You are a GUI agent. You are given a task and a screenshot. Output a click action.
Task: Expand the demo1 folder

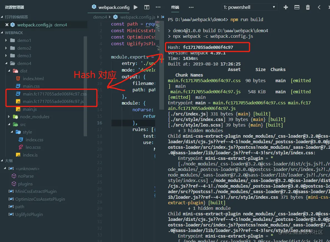point(6,40)
